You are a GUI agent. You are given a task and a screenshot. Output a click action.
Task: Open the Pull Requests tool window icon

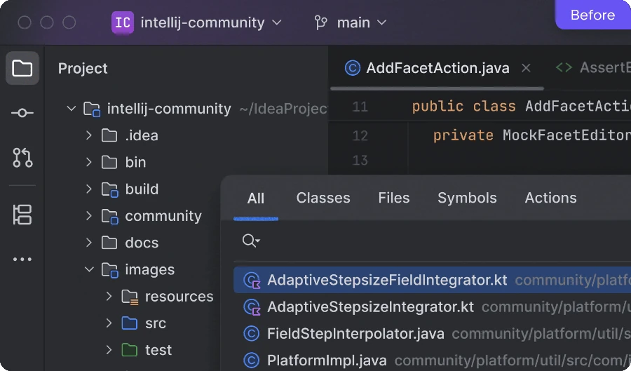pyautogui.click(x=22, y=157)
